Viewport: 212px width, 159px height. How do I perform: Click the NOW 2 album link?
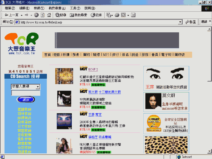click(93, 69)
